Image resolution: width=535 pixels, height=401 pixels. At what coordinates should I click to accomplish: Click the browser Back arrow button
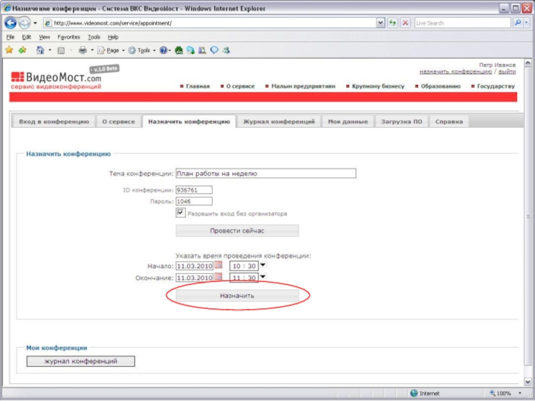[11, 23]
